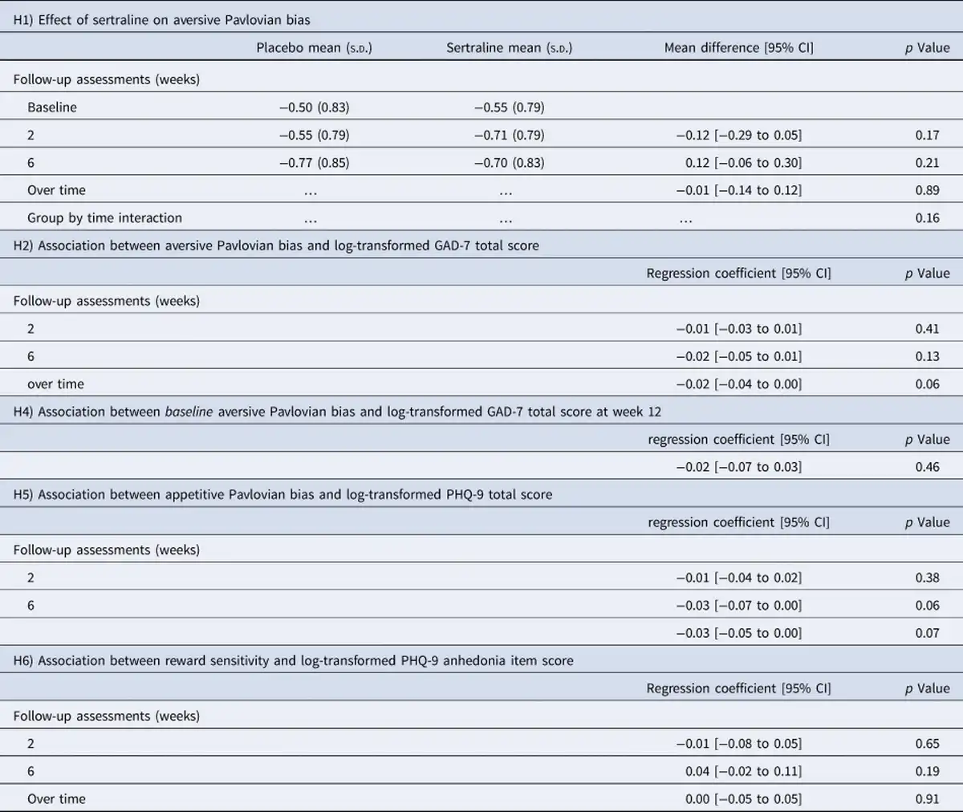The width and height of the screenshot is (963, 812).
Task: Click the sertraline week 6 value −0.70 (0.83)
Action: pyautogui.click(x=509, y=162)
